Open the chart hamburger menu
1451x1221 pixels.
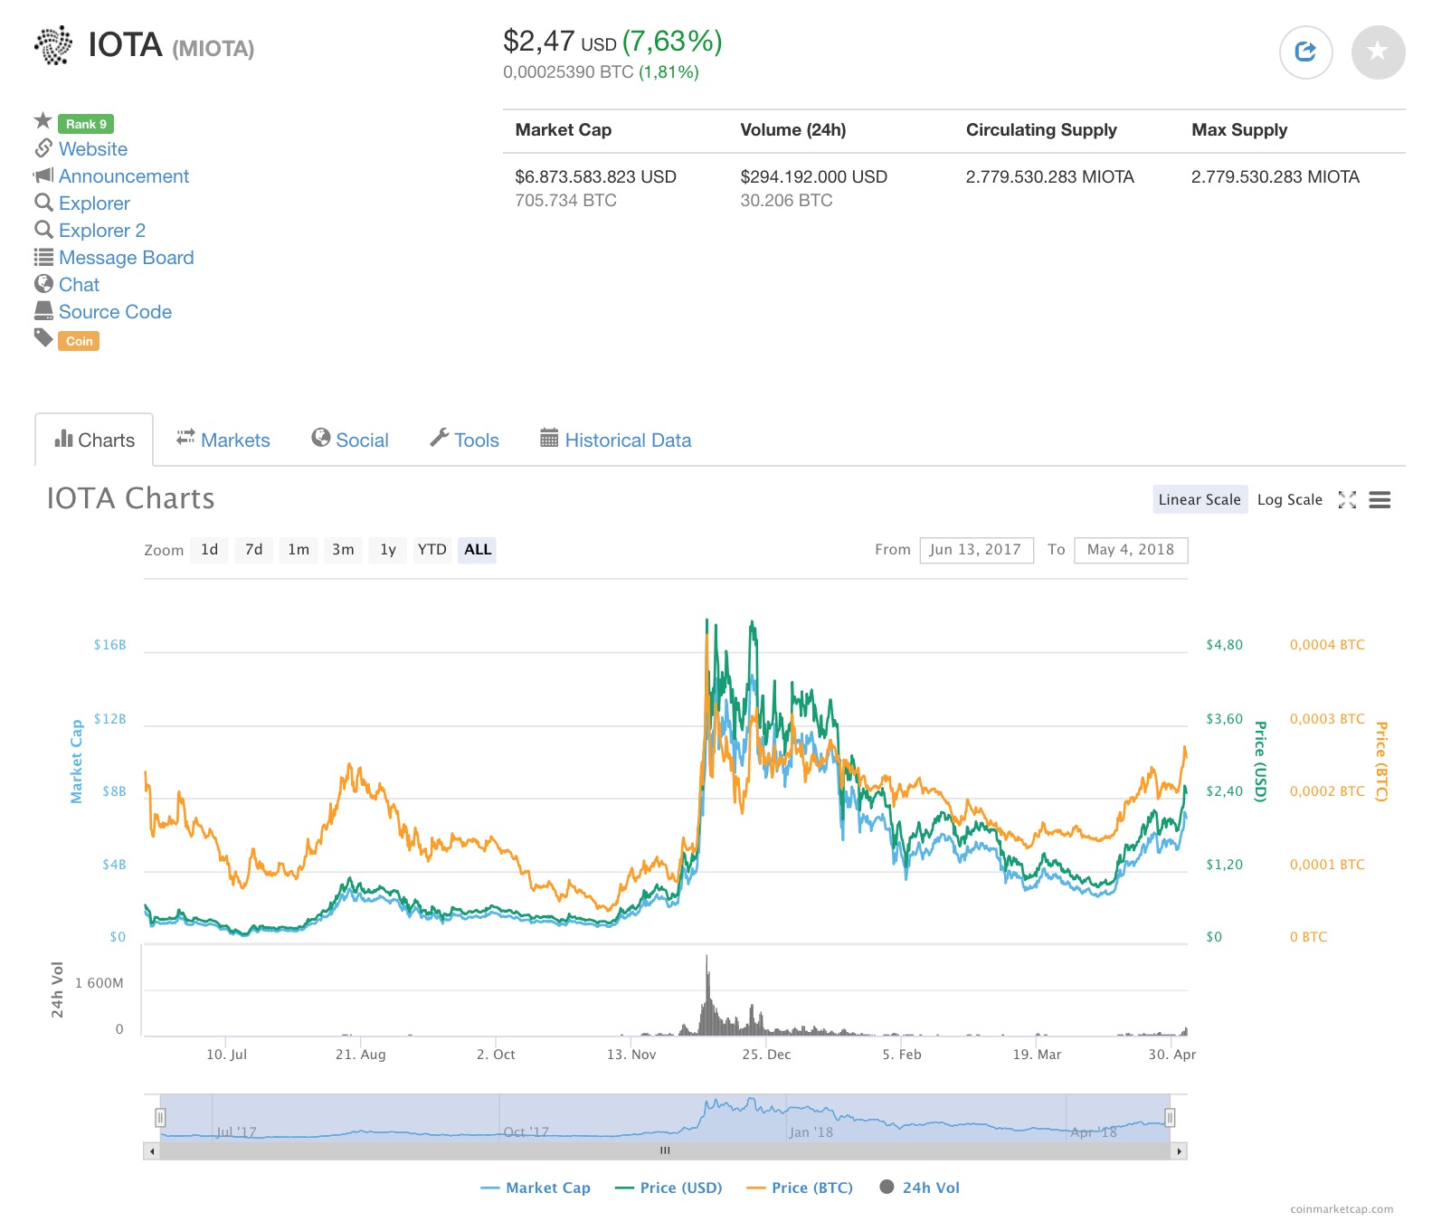point(1380,500)
